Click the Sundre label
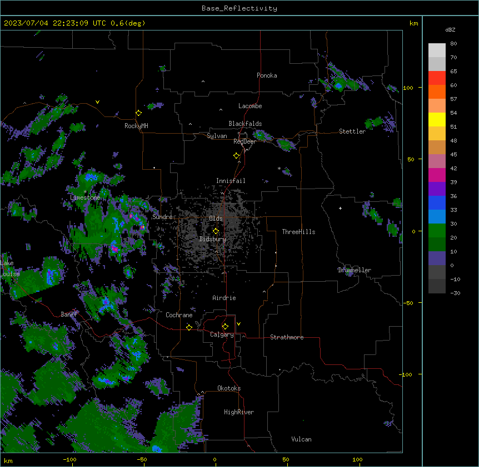The height and width of the screenshot is (467, 479). [162, 217]
